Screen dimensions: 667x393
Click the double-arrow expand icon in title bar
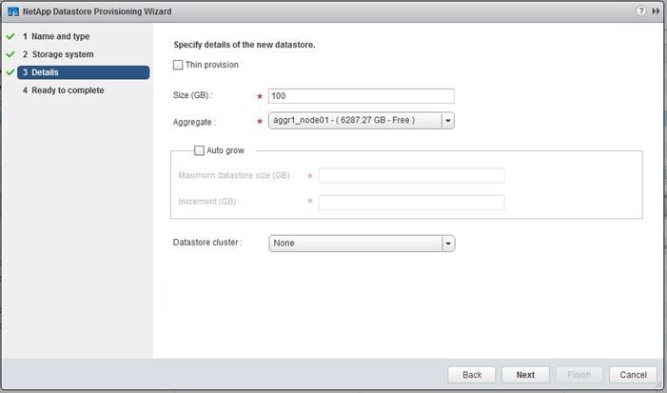[x=656, y=11]
